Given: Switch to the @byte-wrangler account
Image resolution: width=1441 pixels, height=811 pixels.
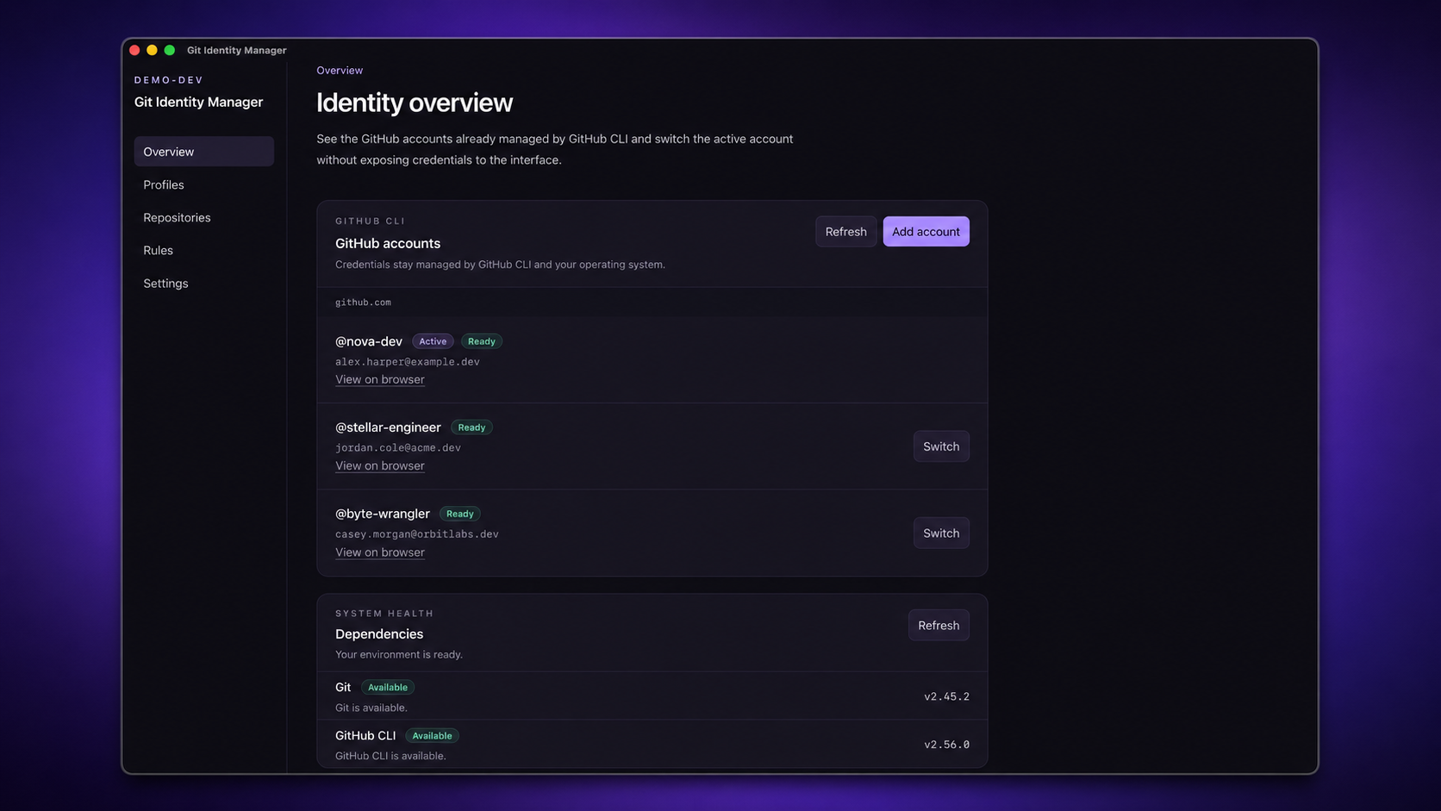Looking at the screenshot, I should (941, 533).
